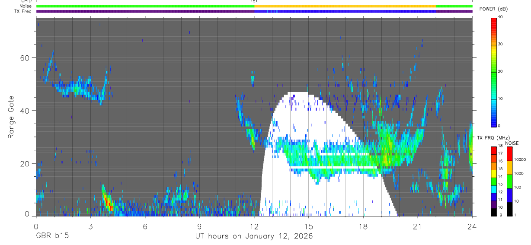The height and width of the screenshot is (245, 531).
Task: Click the 18 label on the TX FRQ scale
Action: pyautogui.click(x=500, y=146)
